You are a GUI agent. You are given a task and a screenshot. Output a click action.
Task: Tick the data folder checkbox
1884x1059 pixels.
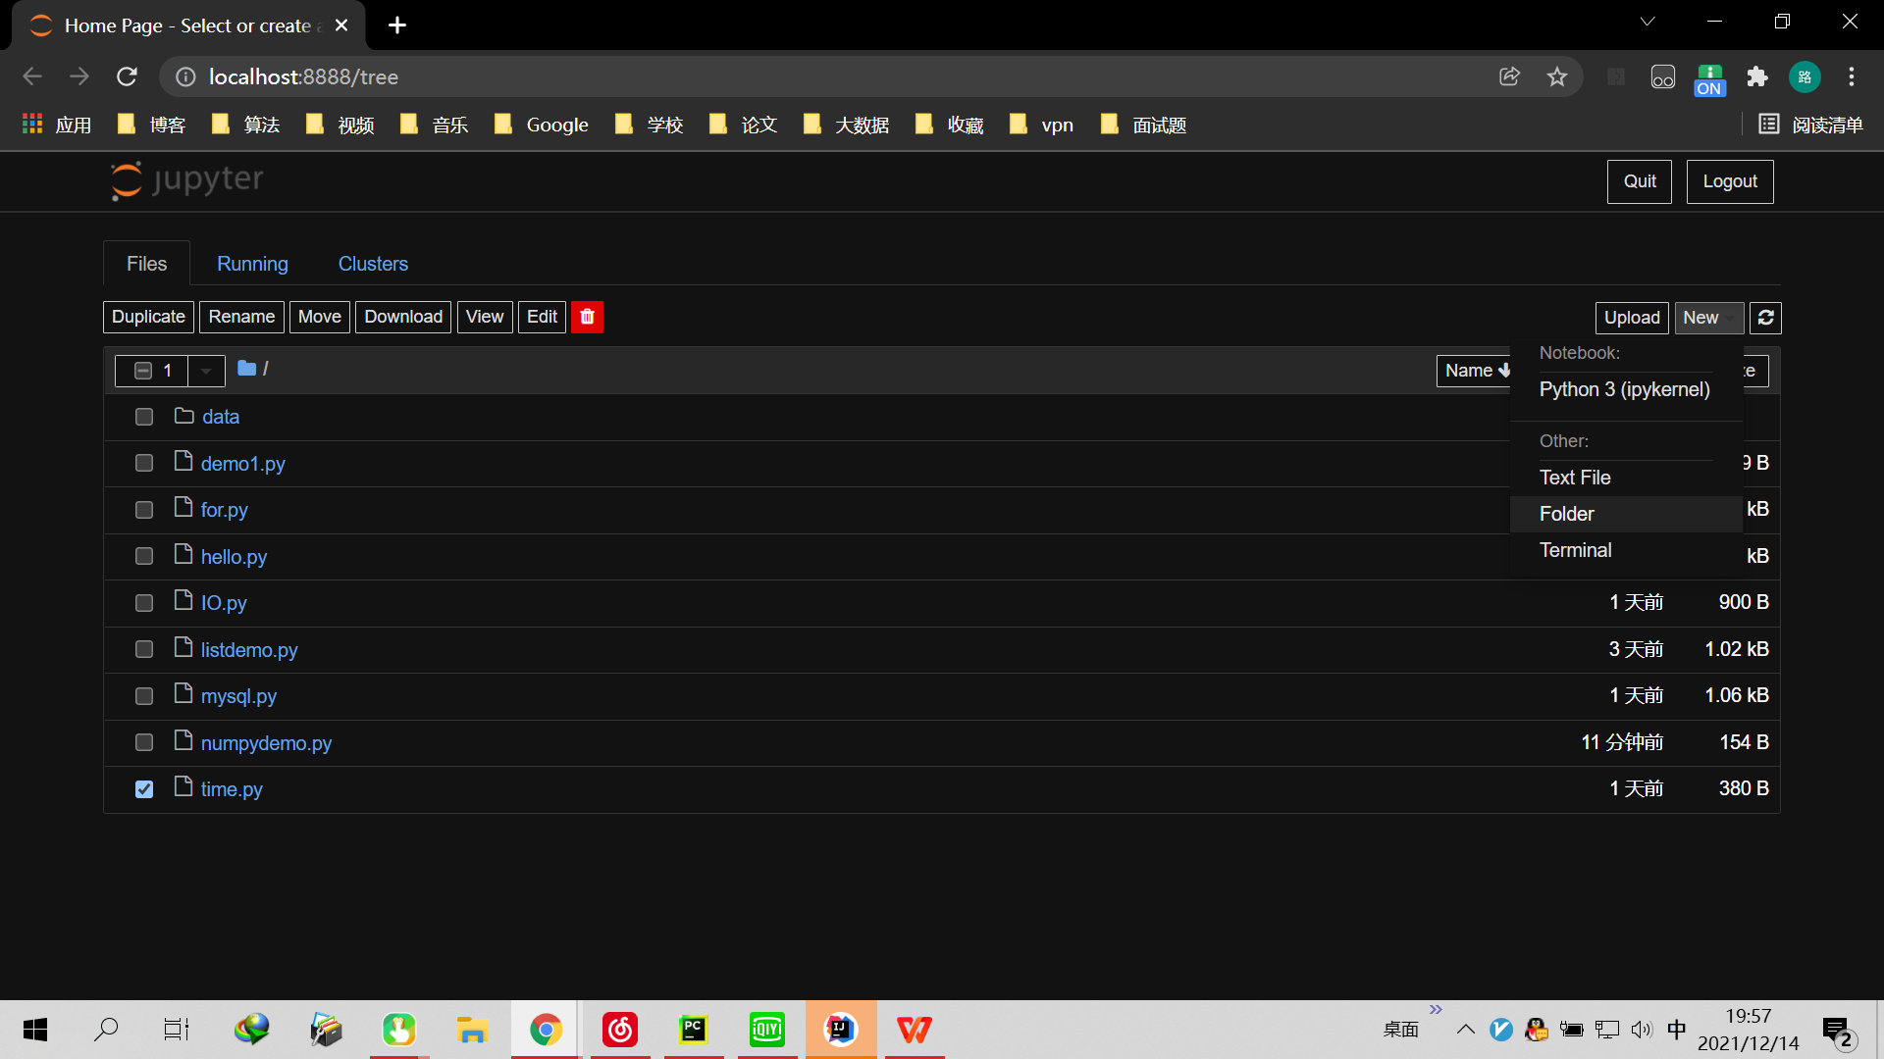tap(144, 417)
